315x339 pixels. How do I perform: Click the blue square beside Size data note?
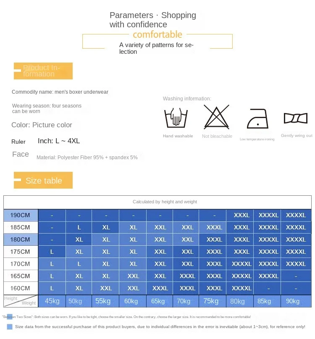coord(10,326)
